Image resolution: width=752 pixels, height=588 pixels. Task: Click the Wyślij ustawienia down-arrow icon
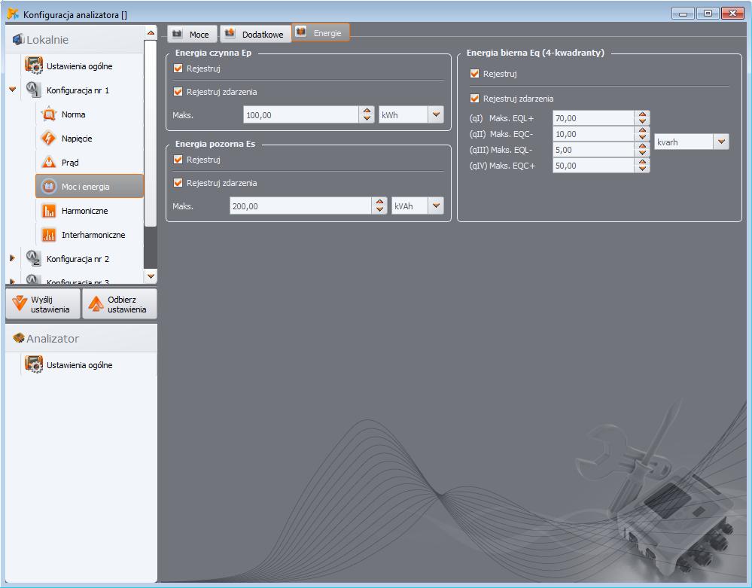[x=20, y=303]
